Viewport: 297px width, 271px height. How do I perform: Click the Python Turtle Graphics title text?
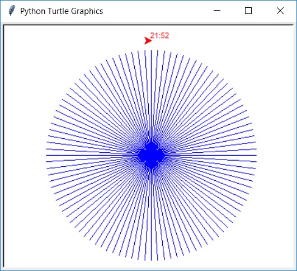pos(62,11)
